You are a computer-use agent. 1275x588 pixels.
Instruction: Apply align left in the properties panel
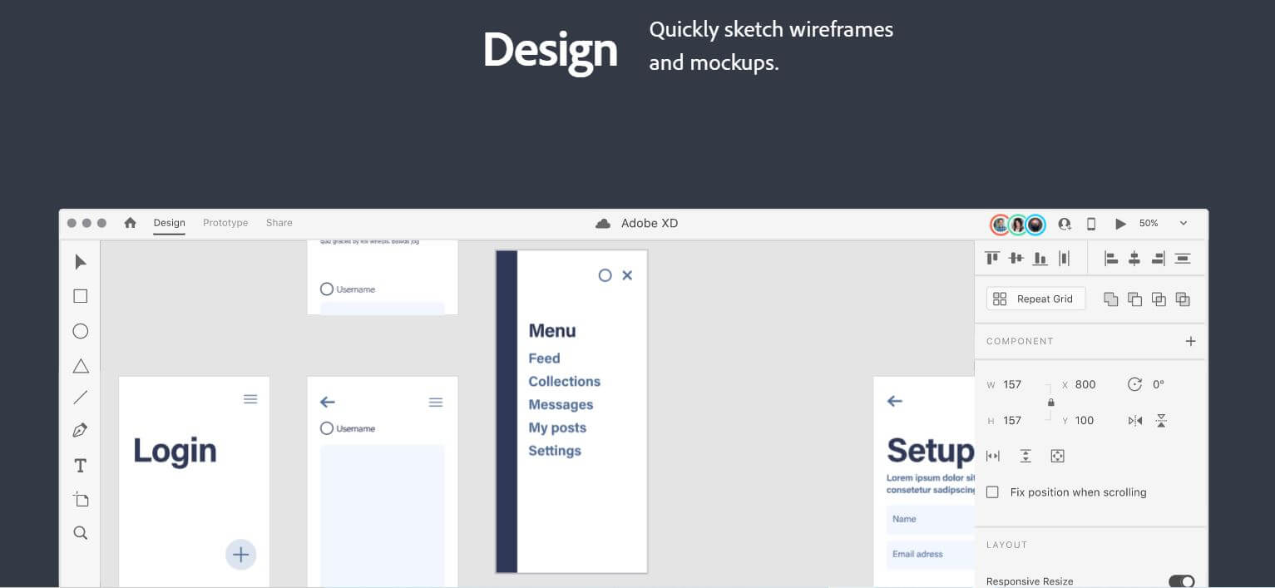coord(1111,258)
